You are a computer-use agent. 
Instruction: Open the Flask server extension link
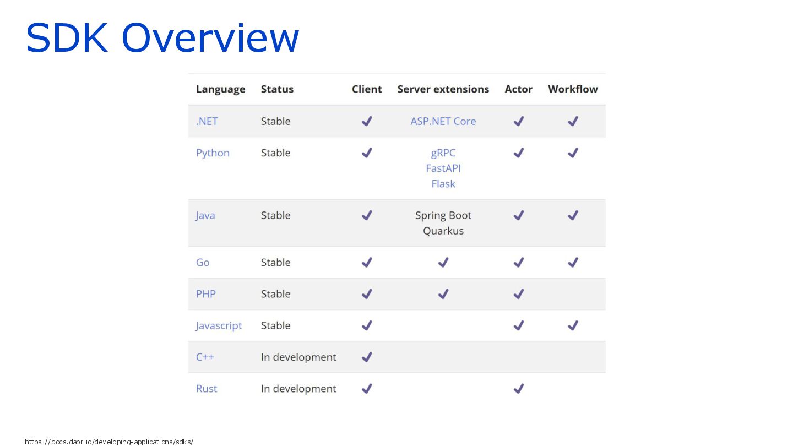(x=443, y=184)
